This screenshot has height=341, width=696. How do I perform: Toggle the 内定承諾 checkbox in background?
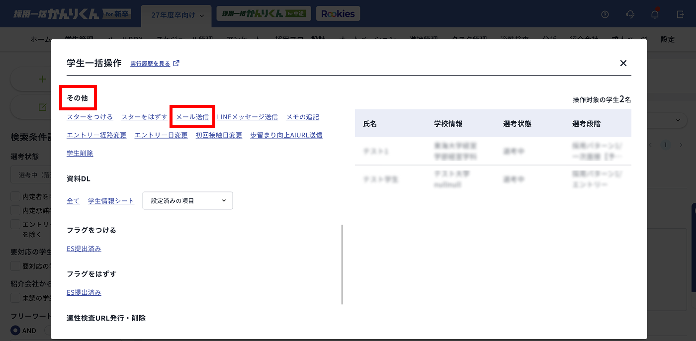tap(15, 211)
